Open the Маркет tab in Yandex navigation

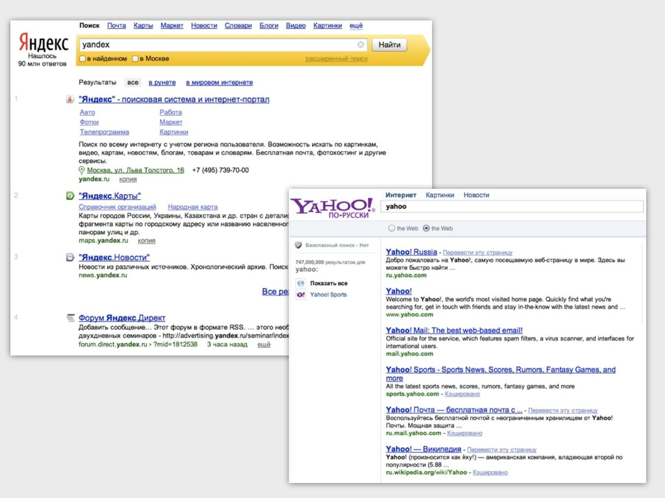click(172, 25)
